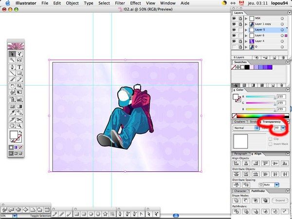The width and height of the screenshot is (292, 219).
Task: Select the Eyedropper tool
Action: [12, 112]
